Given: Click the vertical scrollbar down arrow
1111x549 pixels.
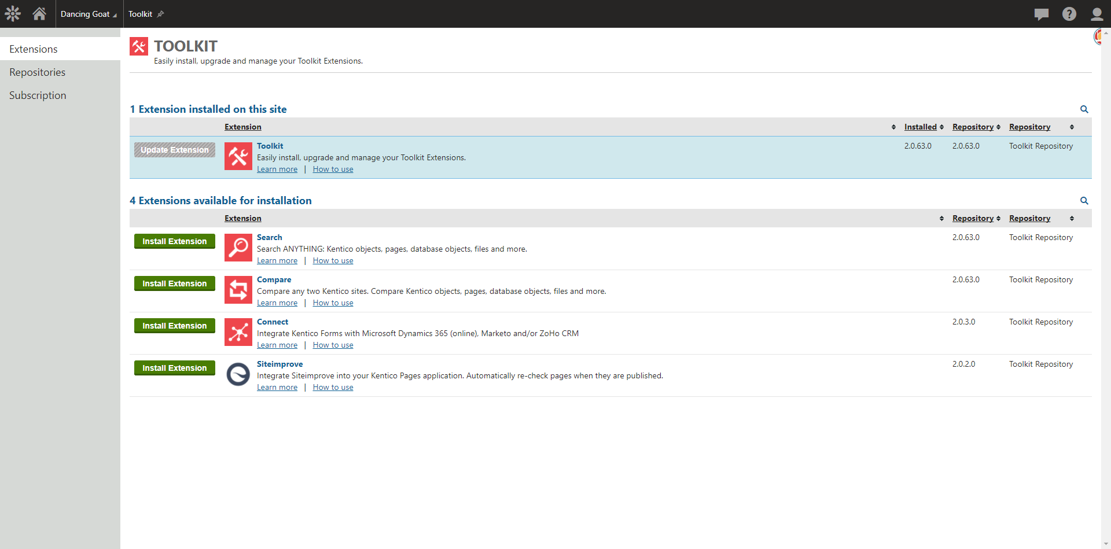Looking at the screenshot, I should [1106, 544].
